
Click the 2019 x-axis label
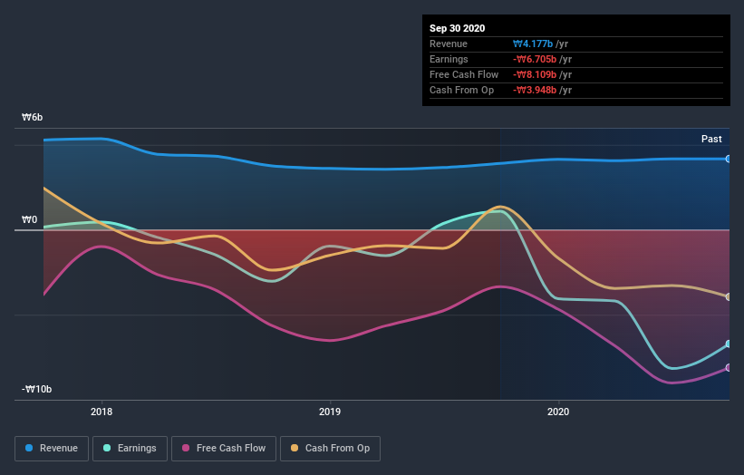coord(330,412)
